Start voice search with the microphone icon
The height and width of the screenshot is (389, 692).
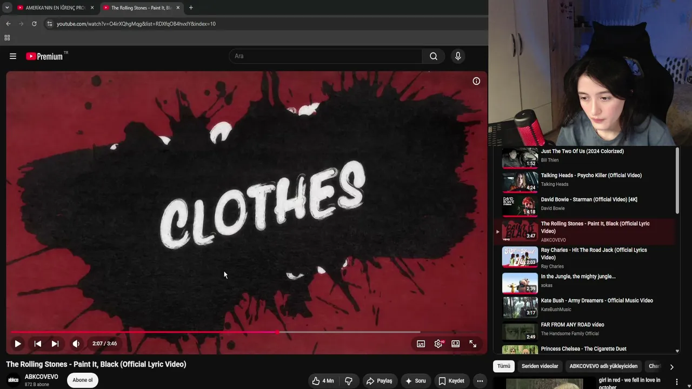click(458, 56)
